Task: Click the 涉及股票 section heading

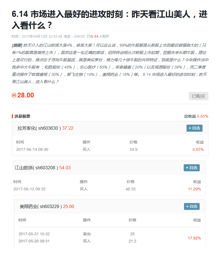Action: [x=22, y=116]
